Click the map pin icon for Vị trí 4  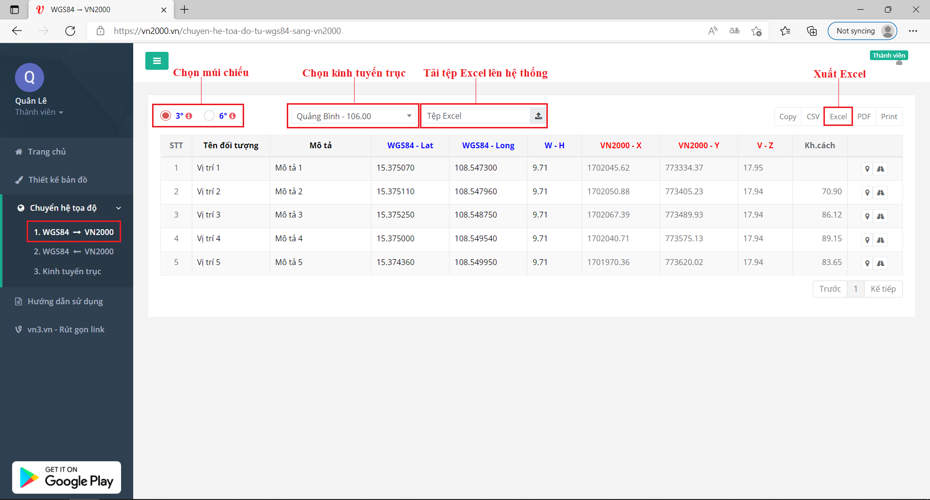tap(868, 240)
